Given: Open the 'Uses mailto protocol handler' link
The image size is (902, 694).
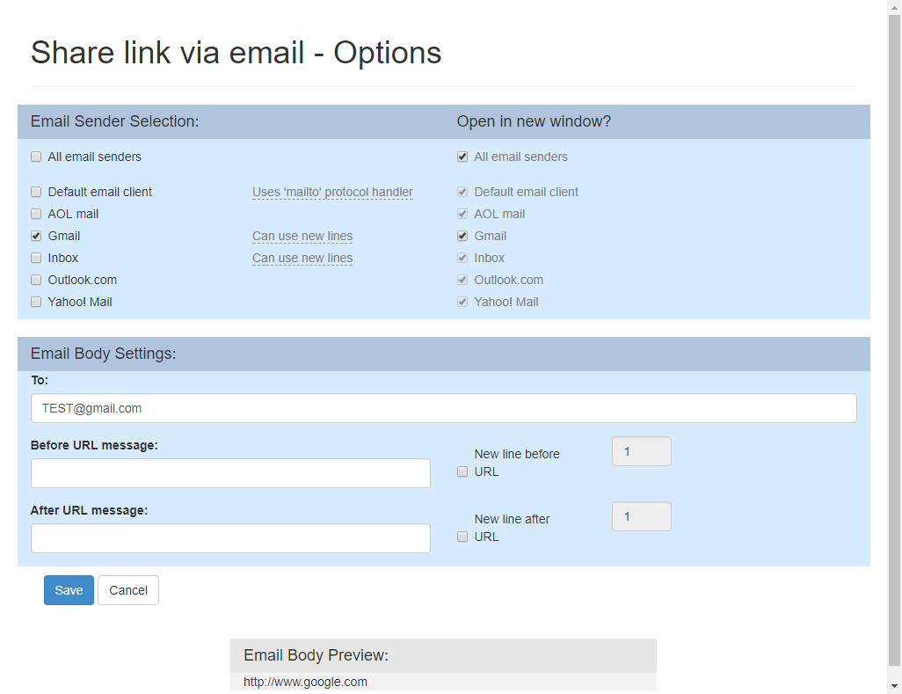Looking at the screenshot, I should pyautogui.click(x=332, y=192).
